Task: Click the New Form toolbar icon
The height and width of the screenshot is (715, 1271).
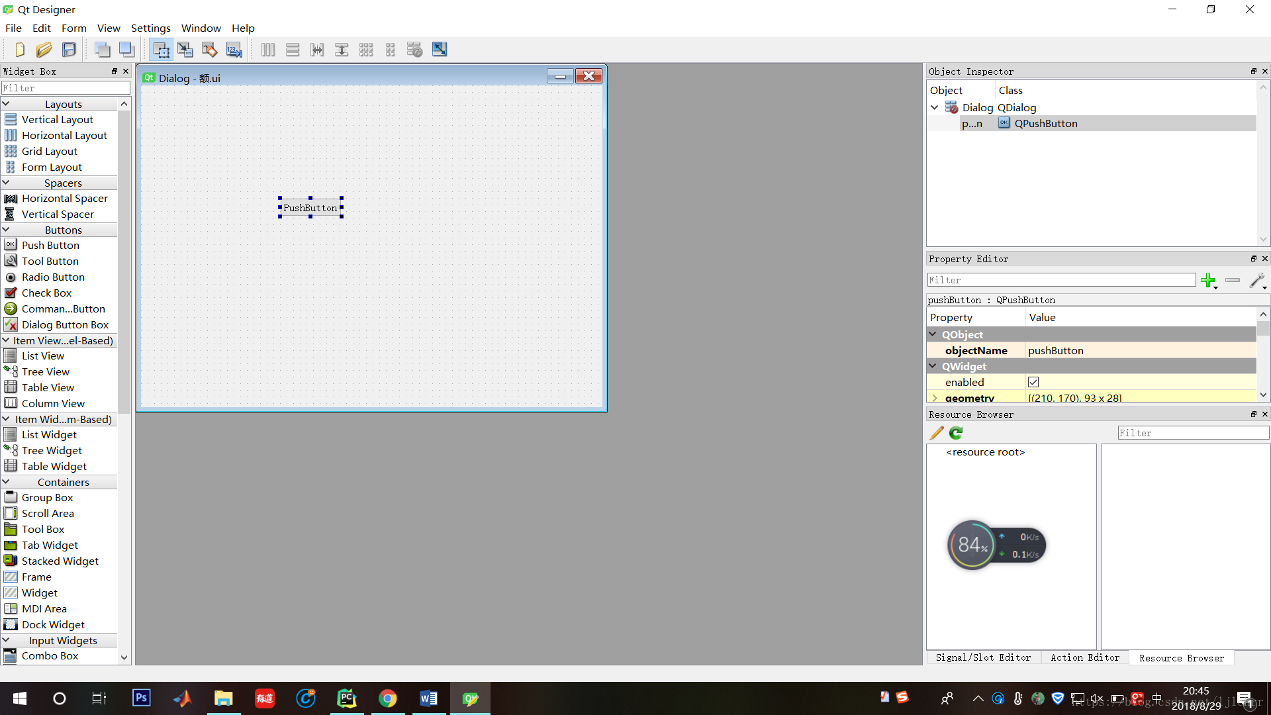Action: coord(19,50)
